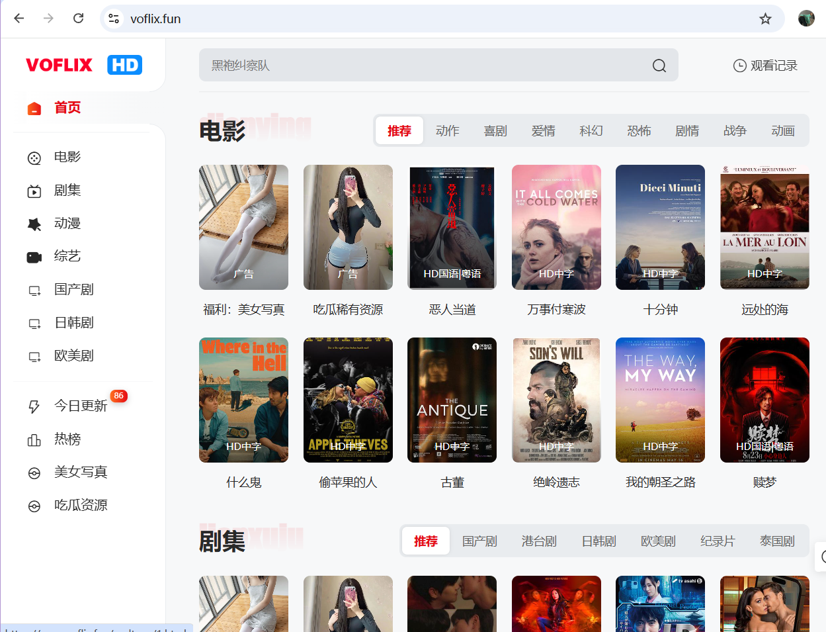Click the search magnifier icon

coord(659,66)
